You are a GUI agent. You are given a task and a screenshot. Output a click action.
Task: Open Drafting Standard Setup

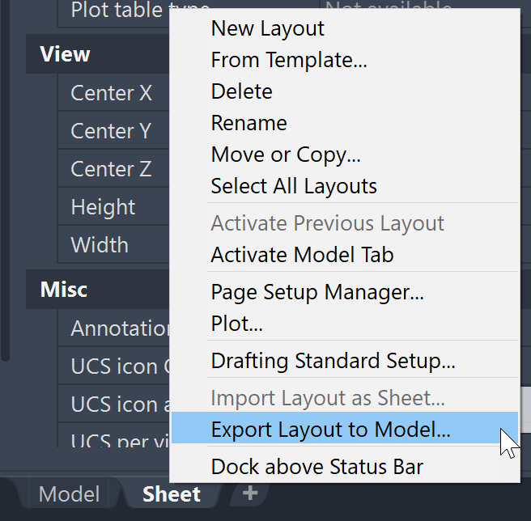pos(333,360)
